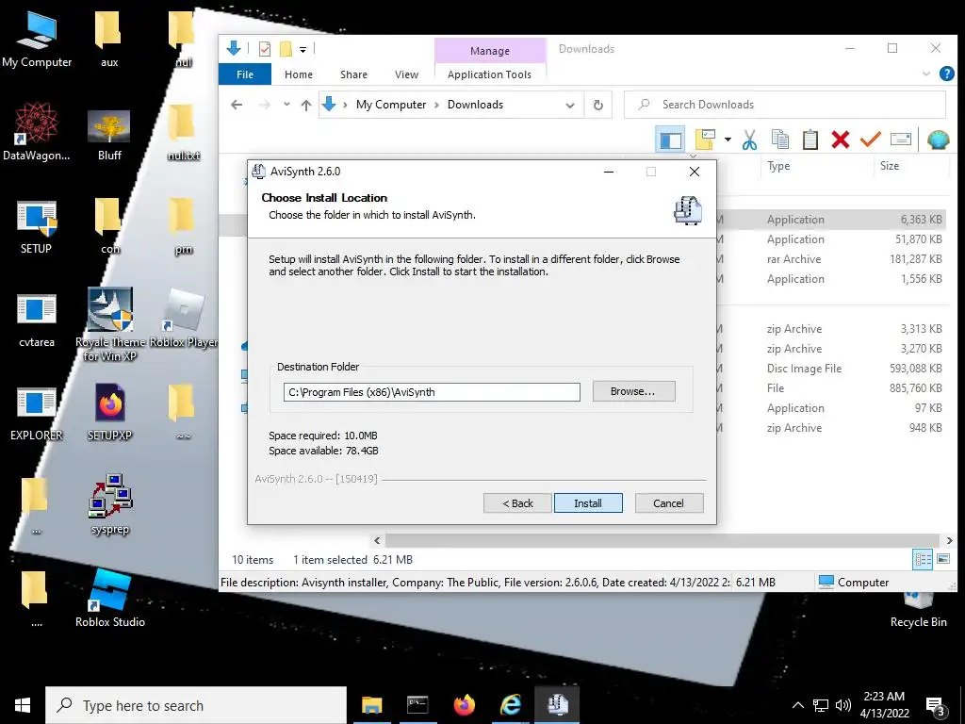This screenshot has height=724, width=965.
Task: Click the Up one level arrow
Action: [x=306, y=105]
